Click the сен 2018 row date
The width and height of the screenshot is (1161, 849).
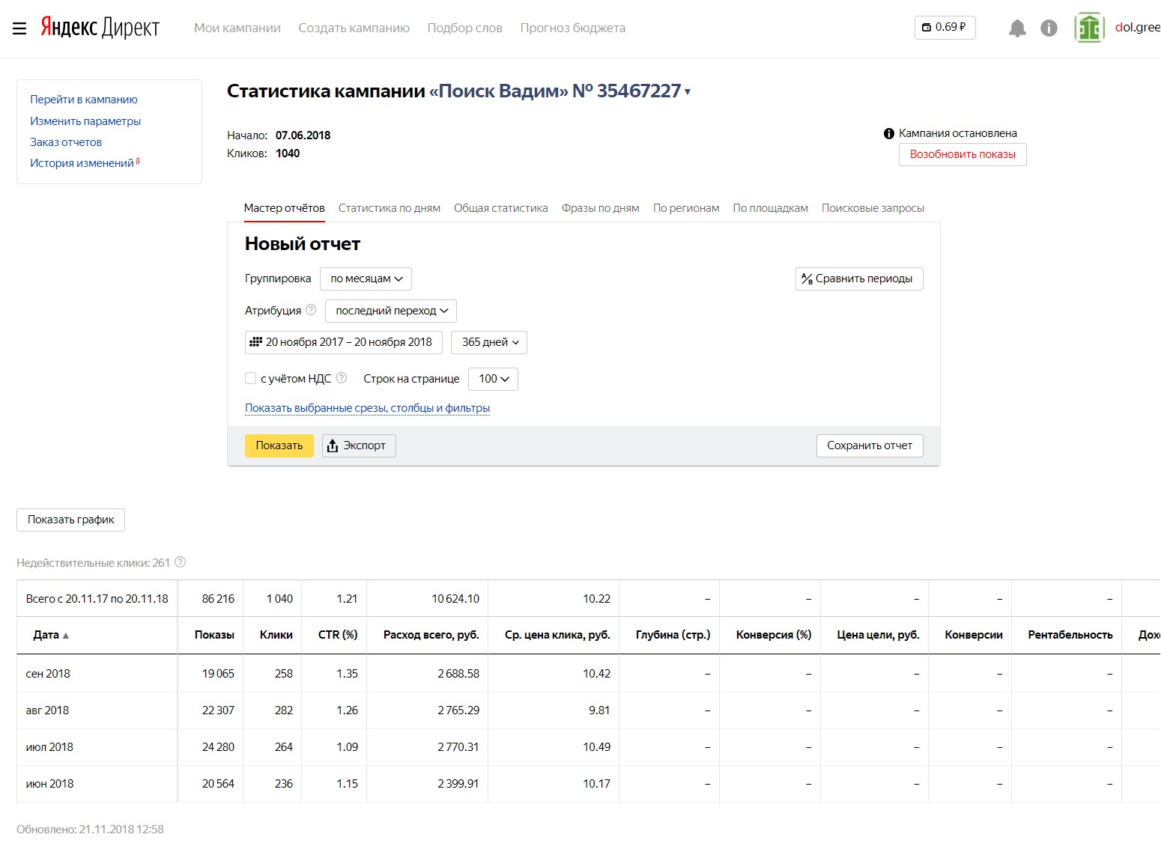(48, 674)
